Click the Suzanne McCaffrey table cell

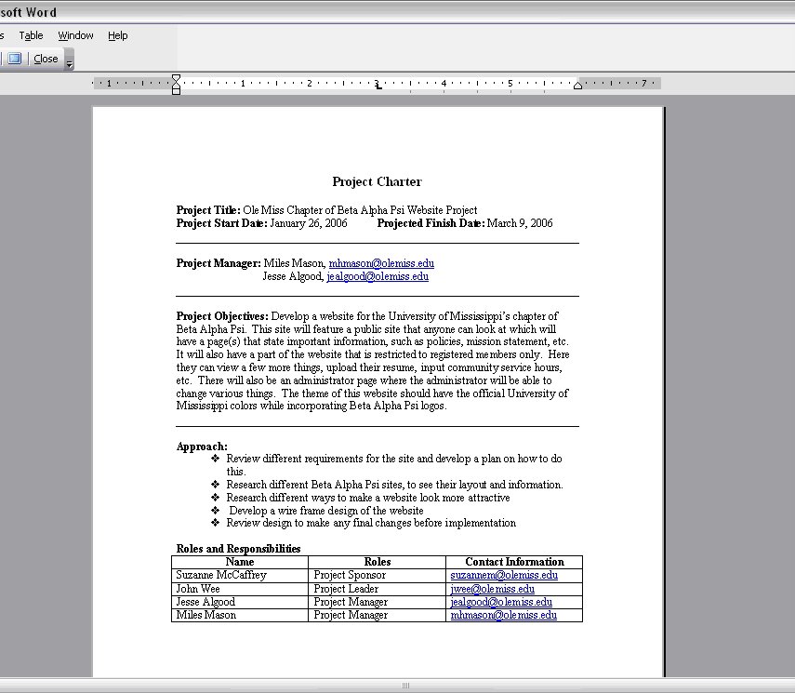coord(221,576)
